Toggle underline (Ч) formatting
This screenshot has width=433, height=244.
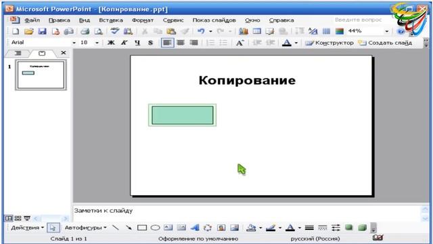point(137,43)
